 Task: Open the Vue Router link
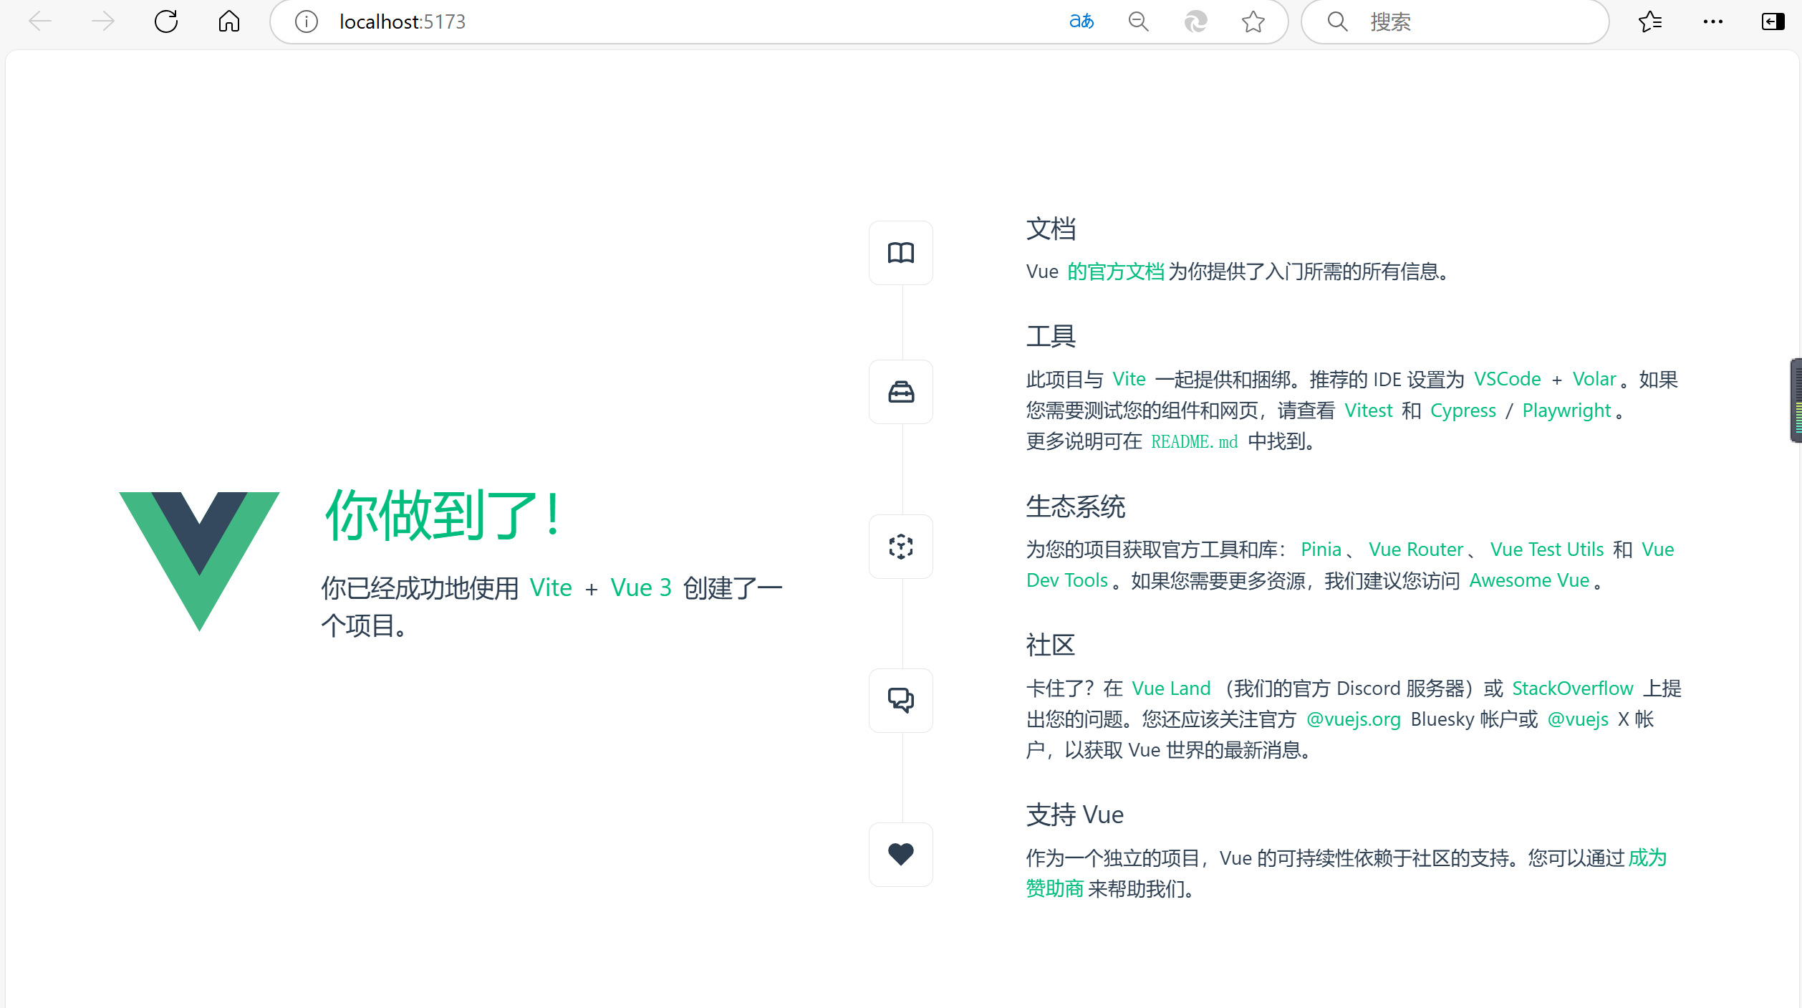click(x=1416, y=549)
